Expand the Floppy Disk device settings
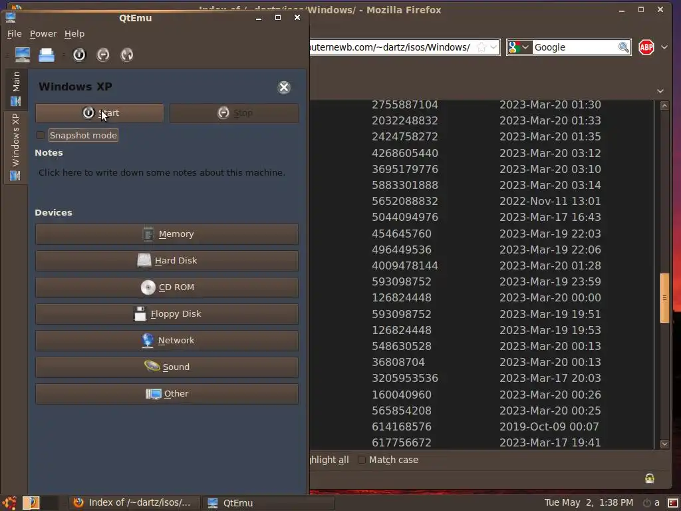This screenshot has width=681, height=511. 167,314
